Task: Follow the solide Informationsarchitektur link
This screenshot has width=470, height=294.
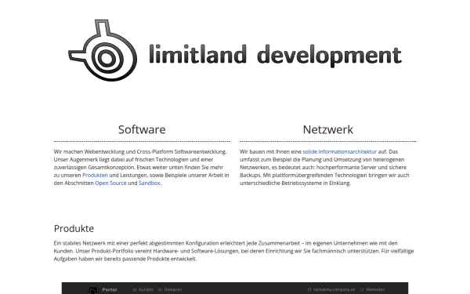Action: pos(340,152)
